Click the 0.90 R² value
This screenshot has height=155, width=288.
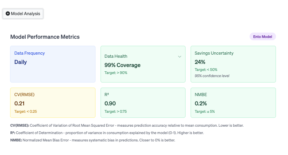(110, 104)
